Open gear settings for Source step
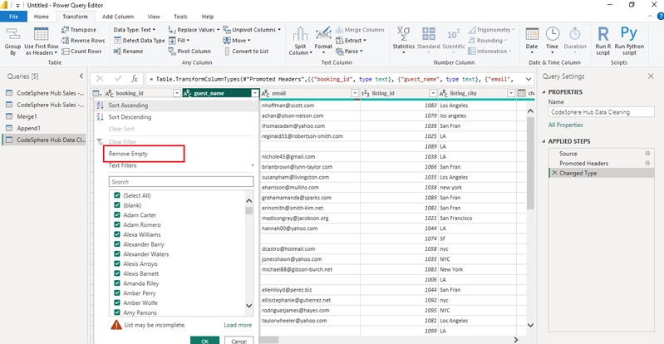 point(647,154)
